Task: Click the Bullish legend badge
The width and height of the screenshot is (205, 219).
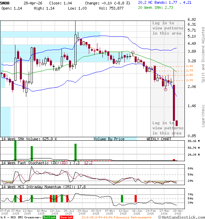Action: point(50,217)
